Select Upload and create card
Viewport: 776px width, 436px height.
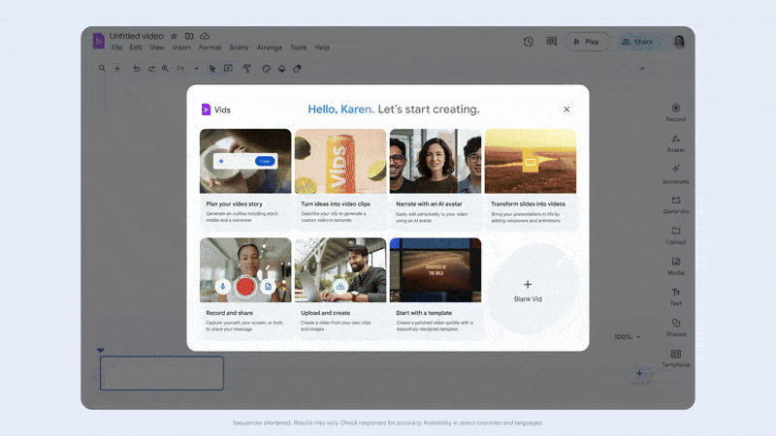point(340,289)
